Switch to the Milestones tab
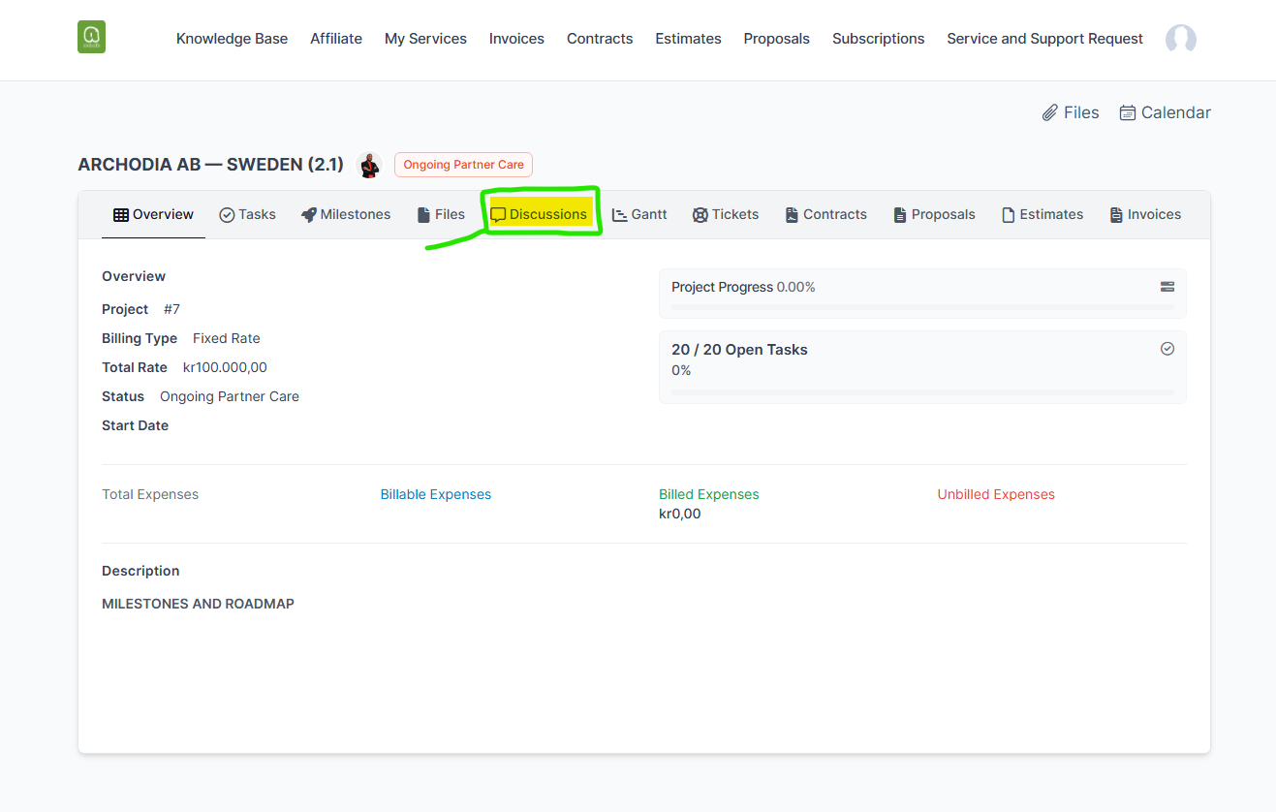Screen dimensions: 1276x812 click(346, 214)
